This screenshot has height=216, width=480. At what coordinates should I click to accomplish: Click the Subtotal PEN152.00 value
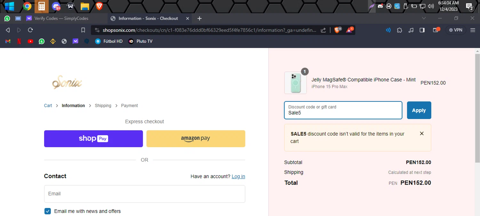click(x=419, y=162)
